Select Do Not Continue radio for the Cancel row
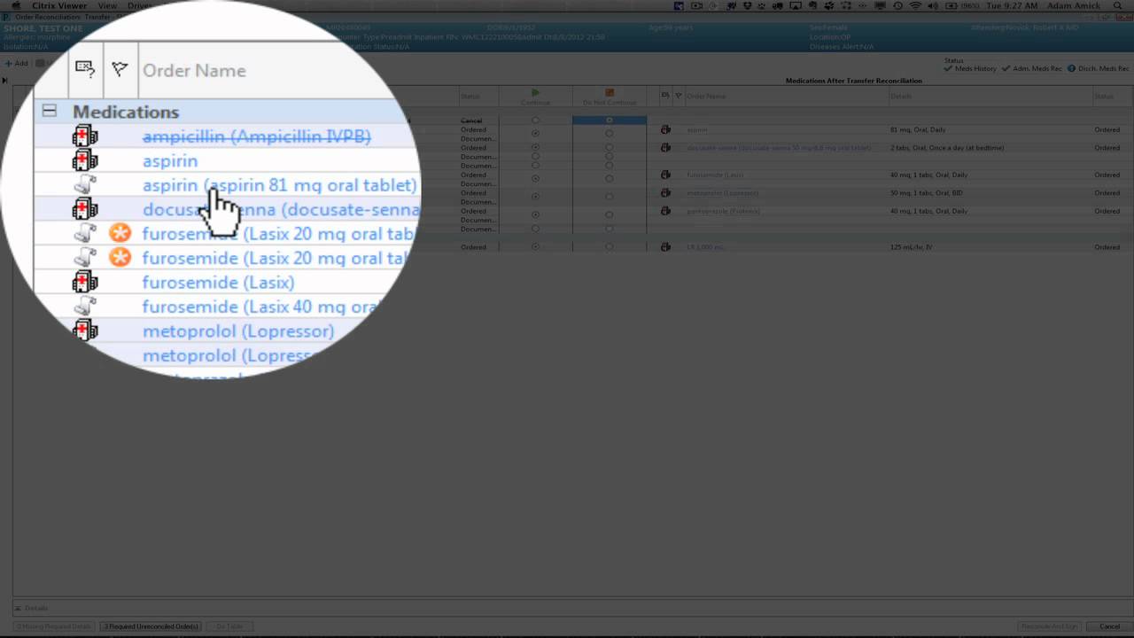Image resolution: width=1134 pixels, height=638 pixels. tap(609, 121)
